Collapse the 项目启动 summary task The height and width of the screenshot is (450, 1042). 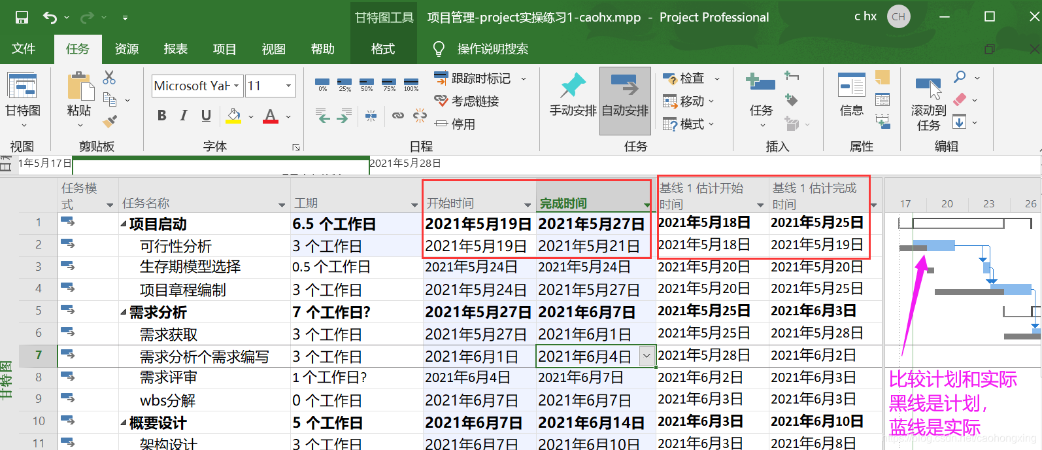pyautogui.click(x=124, y=224)
